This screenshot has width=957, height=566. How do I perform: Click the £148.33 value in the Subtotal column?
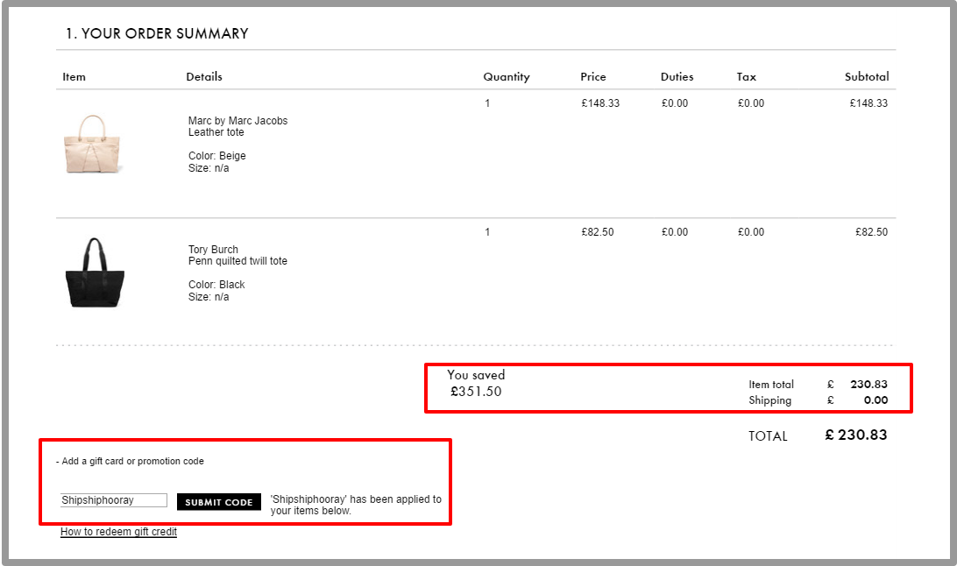(x=868, y=103)
